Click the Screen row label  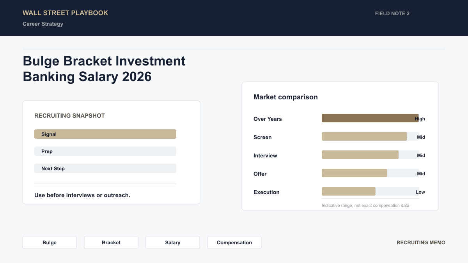coord(262,137)
